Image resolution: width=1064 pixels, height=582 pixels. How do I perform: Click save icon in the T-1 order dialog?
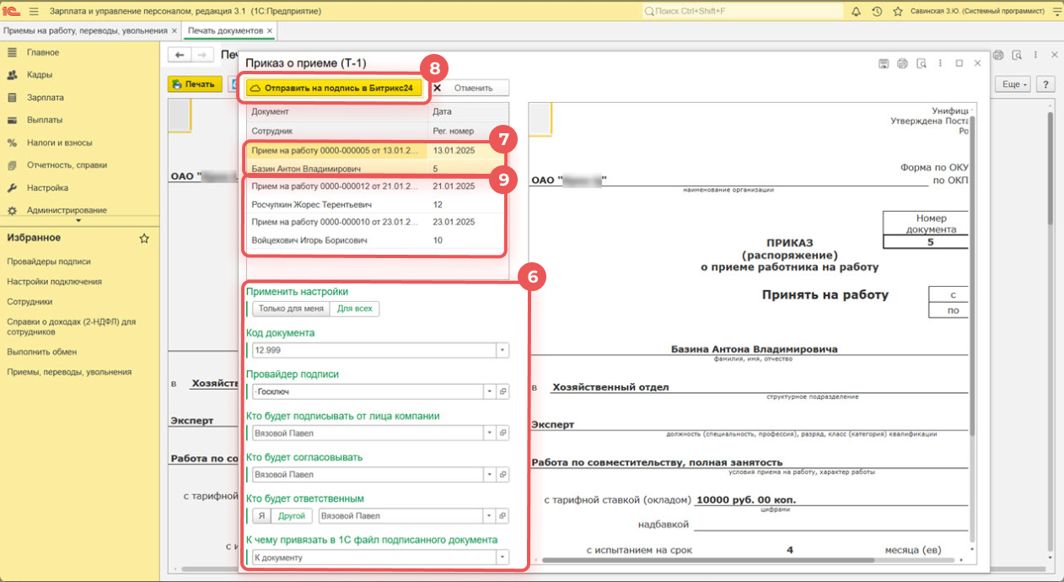click(x=884, y=63)
